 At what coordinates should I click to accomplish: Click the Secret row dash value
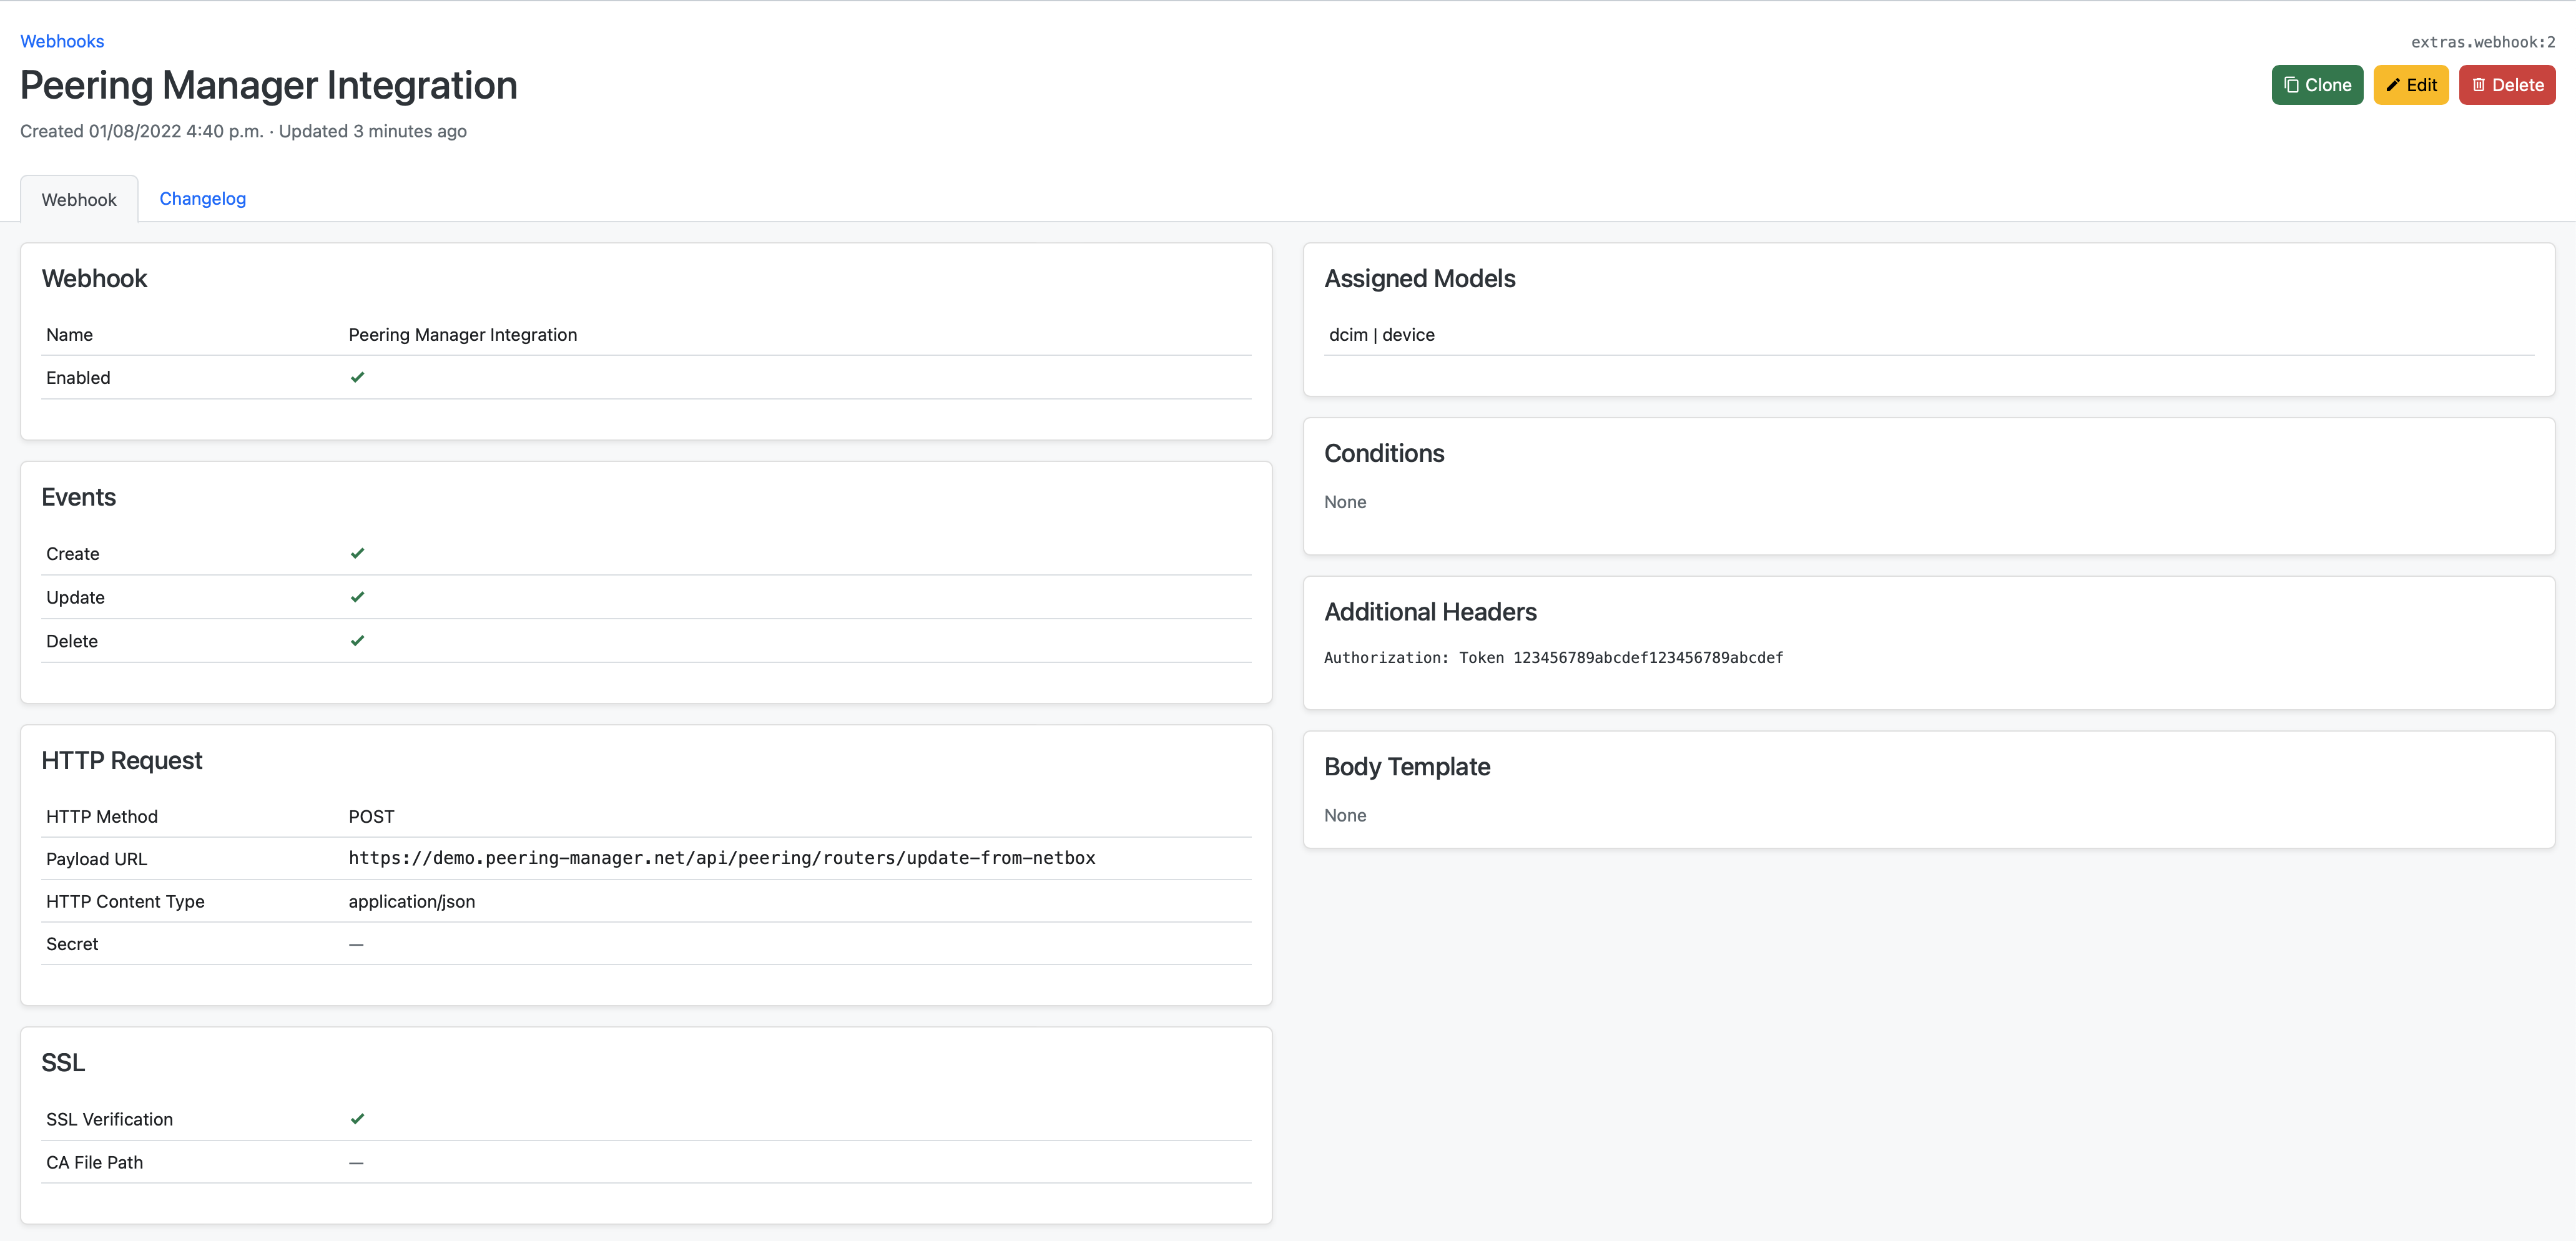pos(356,944)
